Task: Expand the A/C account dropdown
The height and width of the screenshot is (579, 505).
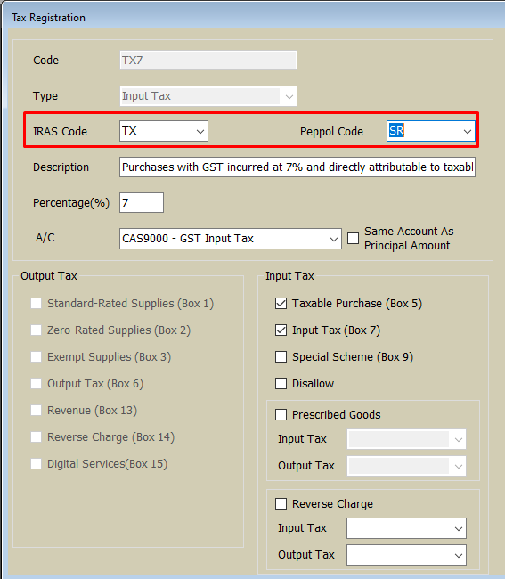Action: tap(231, 239)
